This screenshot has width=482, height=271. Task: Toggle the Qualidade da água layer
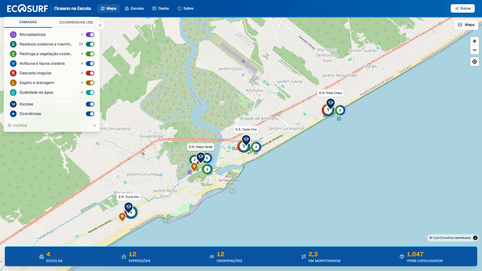point(90,92)
